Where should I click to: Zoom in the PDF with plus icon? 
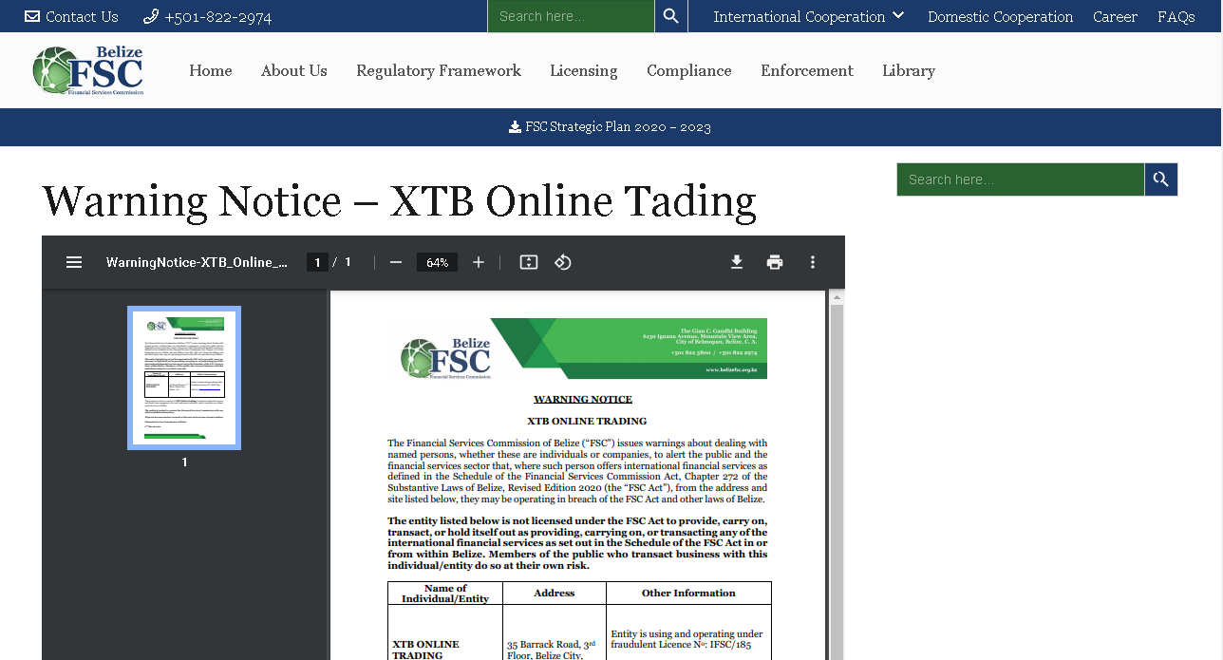click(479, 262)
